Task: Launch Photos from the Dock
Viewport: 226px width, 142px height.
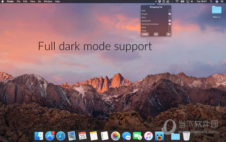Action: 116,136
